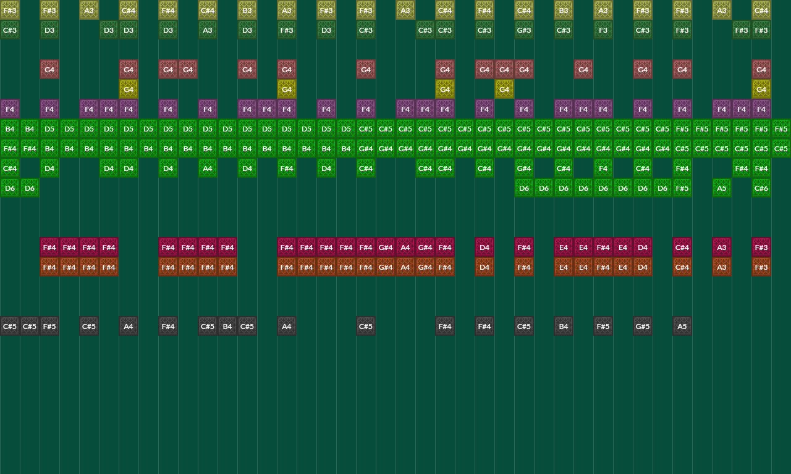
Task: Select the orange A3 note block
Action: [722, 267]
